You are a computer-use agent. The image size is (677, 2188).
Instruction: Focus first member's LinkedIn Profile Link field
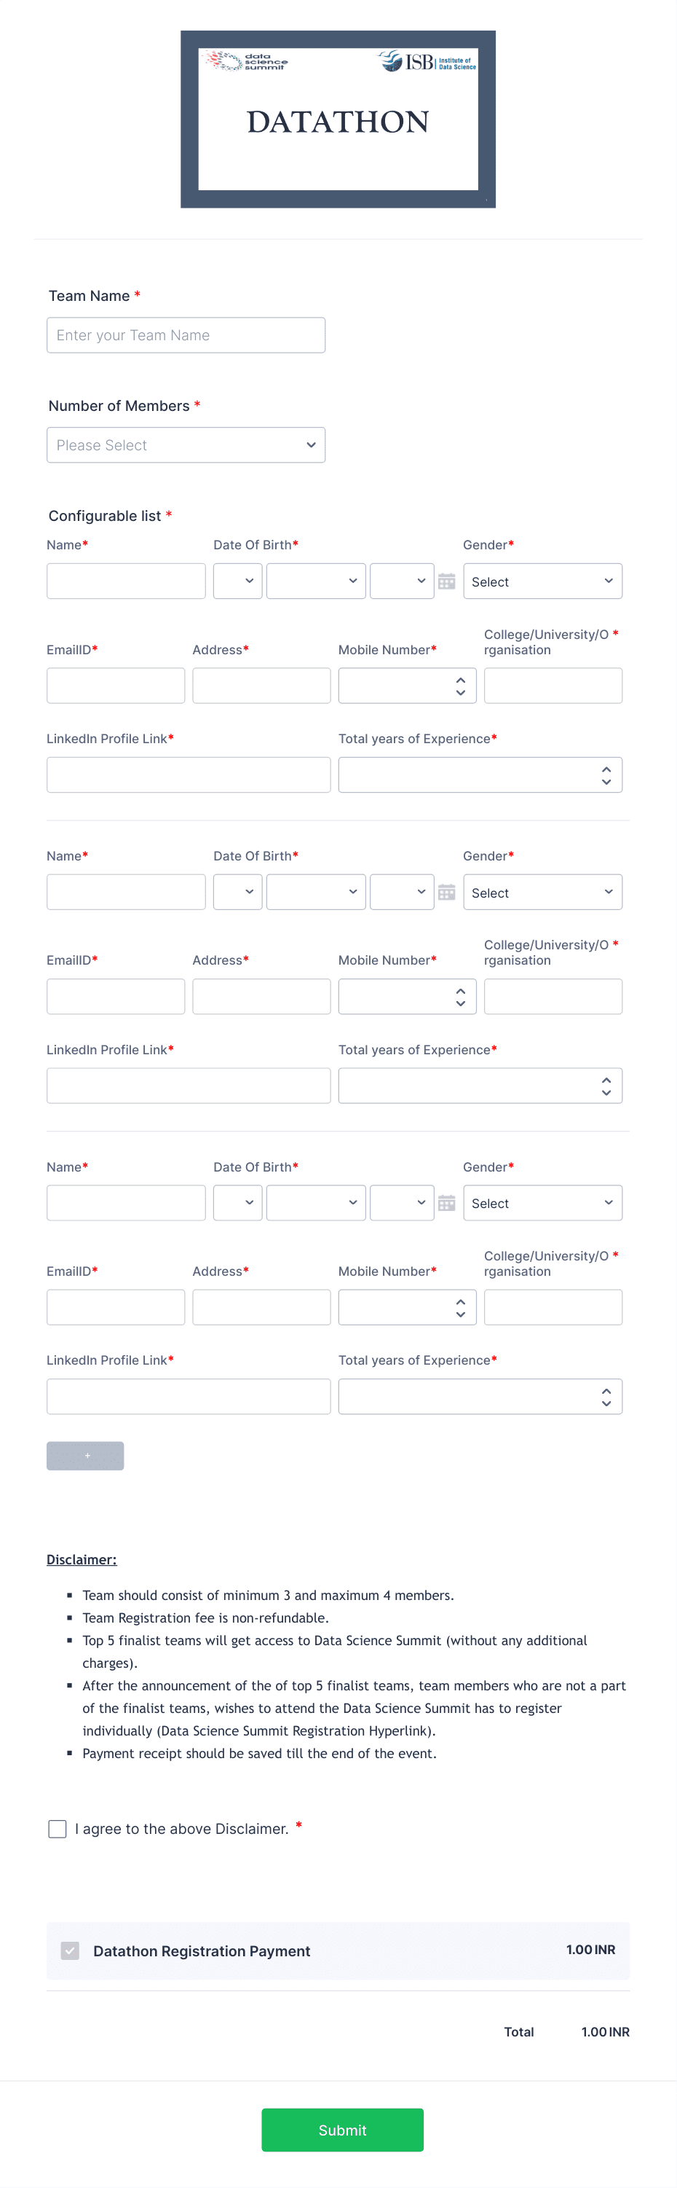(x=189, y=775)
